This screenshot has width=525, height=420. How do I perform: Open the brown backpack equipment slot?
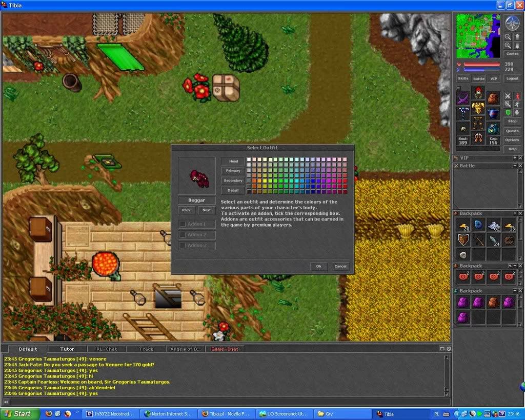[x=493, y=99]
